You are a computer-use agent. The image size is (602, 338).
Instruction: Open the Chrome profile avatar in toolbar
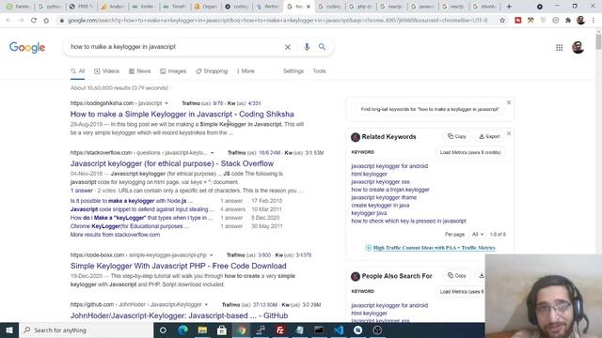580,20
